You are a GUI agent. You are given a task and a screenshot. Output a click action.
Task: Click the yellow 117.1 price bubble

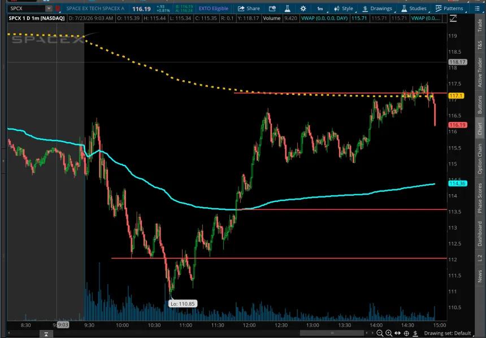pos(456,96)
